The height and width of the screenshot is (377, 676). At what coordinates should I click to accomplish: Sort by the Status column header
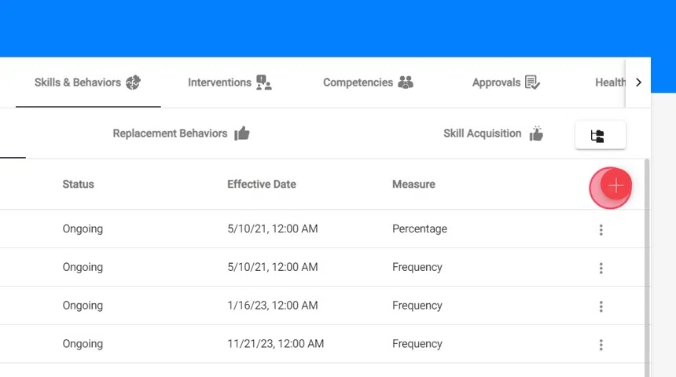coord(78,185)
